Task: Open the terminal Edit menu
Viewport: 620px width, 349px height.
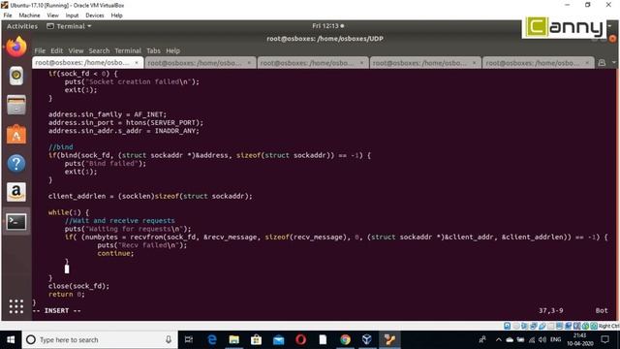Action: click(56, 50)
